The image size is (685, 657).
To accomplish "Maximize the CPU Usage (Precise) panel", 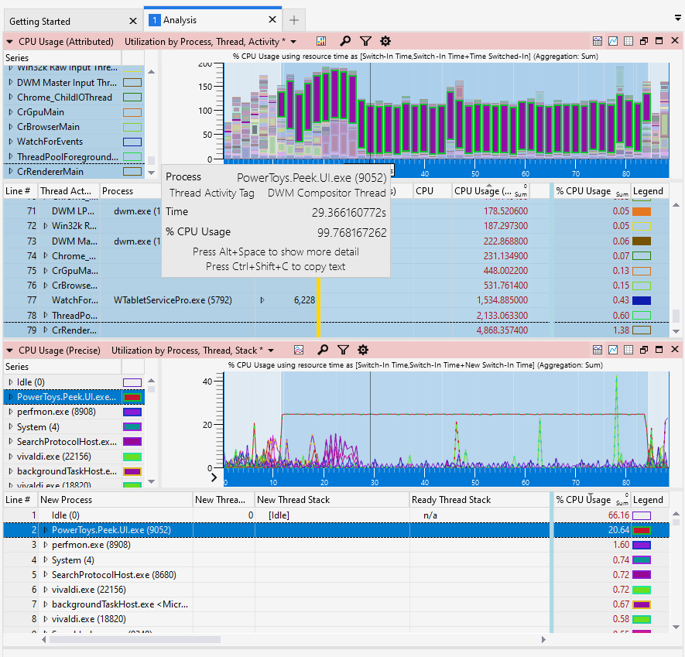I will tap(659, 350).
